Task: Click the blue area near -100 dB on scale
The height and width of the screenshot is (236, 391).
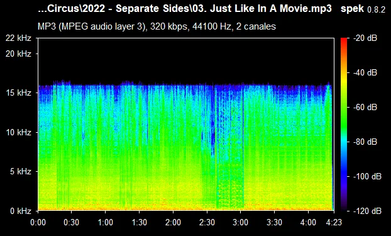Action: (344, 176)
